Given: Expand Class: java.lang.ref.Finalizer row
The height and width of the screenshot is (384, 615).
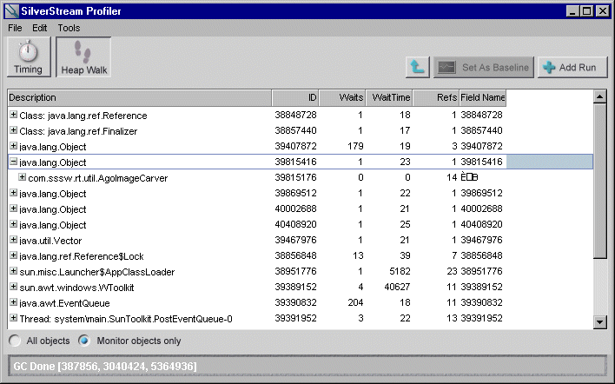Looking at the screenshot, I should [13, 130].
